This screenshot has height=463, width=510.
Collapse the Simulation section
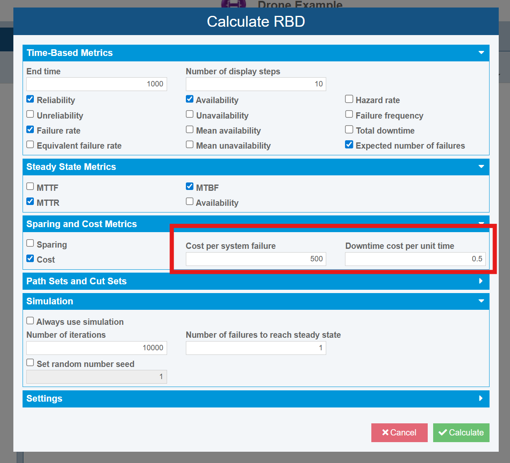481,301
